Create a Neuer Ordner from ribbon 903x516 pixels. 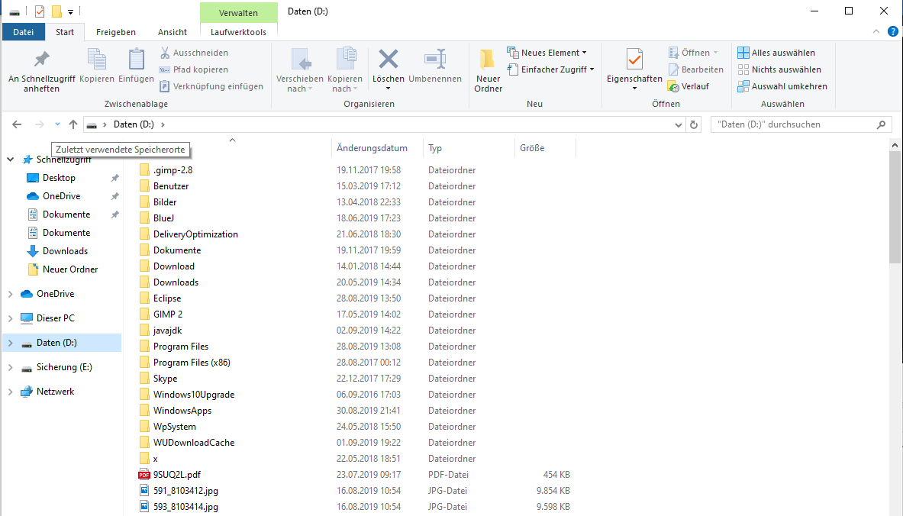pos(489,71)
